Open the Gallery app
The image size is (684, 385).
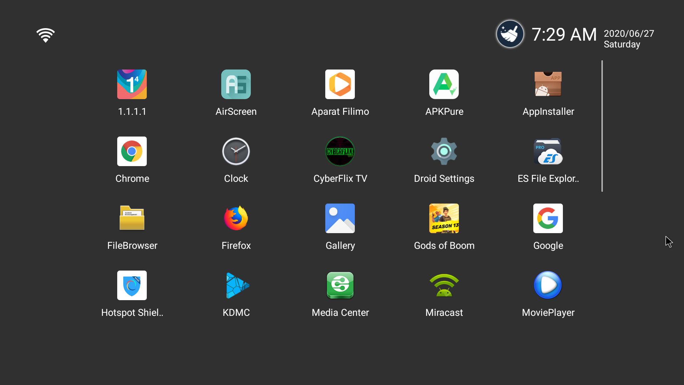pyautogui.click(x=340, y=218)
